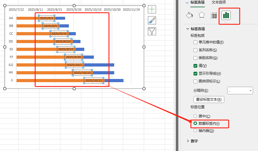This screenshot has width=258, height=151.
Task: Click axis date 2025/8/11
Action: coord(35,10)
